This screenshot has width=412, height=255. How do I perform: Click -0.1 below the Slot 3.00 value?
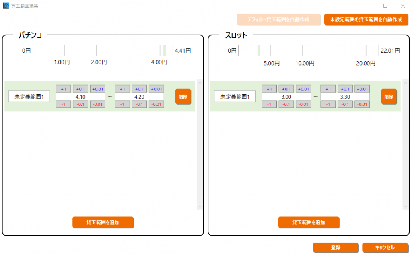tap(286, 104)
